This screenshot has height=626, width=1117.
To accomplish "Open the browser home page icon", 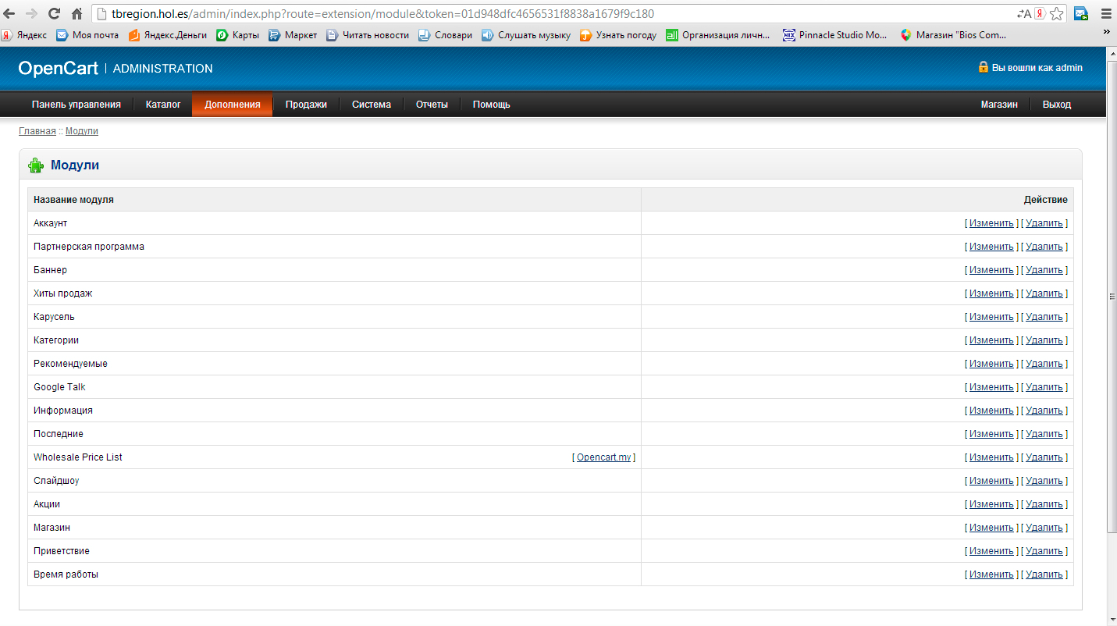I will pyautogui.click(x=76, y=13).
